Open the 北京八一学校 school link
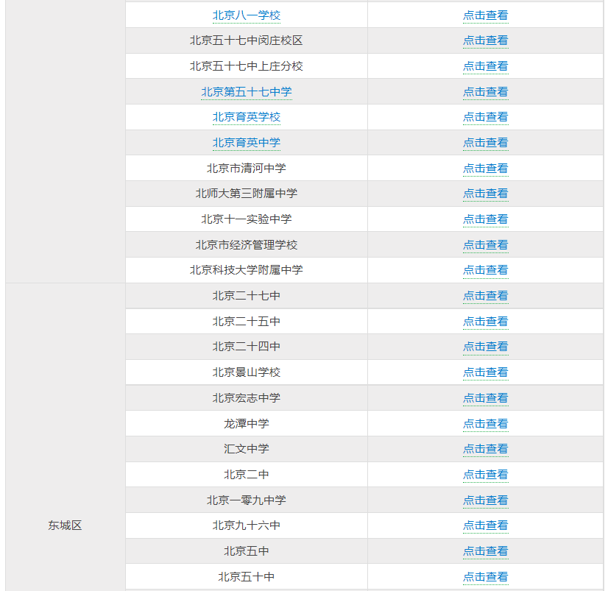The height and width of the screenshot is (591, 608). pyautogui.click(x=247, y=15)
